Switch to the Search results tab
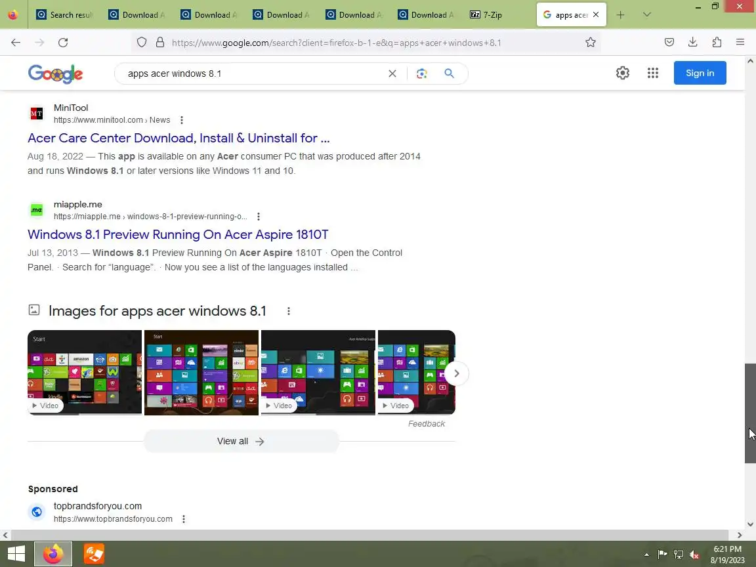This screenshot has height=567, width=756. tap(64, 15)
